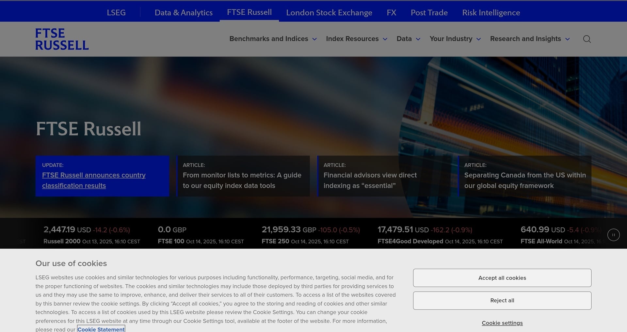Screen dimensions: 627x332
Task: Click the FTSE Russell hero heading
Action: tap(88, 129)
